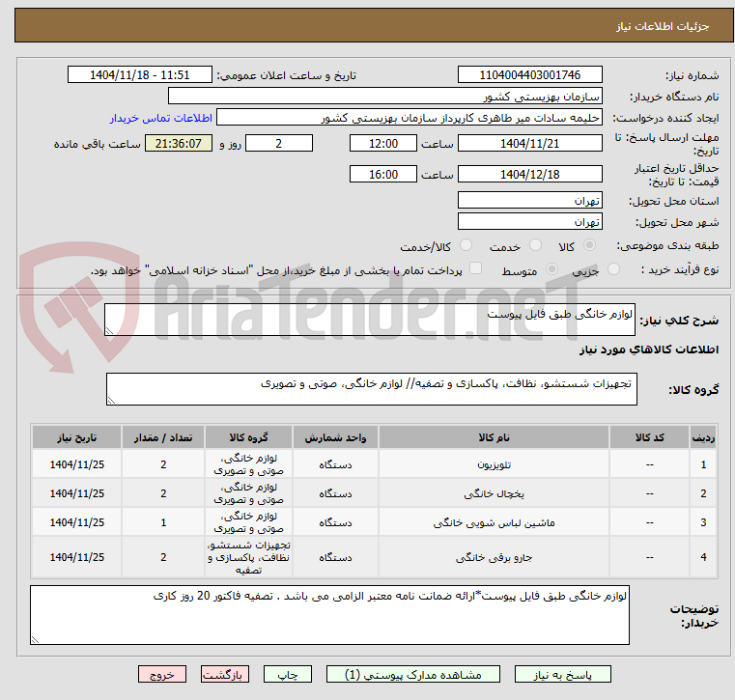Click the buyer notes text area
Viewport: 735px width, 700px height.
click(x=329, y=615)
